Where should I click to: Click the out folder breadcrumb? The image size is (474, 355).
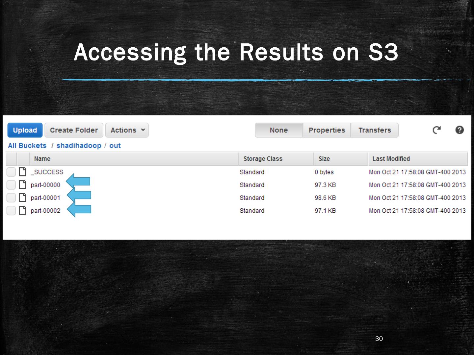pos(115,146)
